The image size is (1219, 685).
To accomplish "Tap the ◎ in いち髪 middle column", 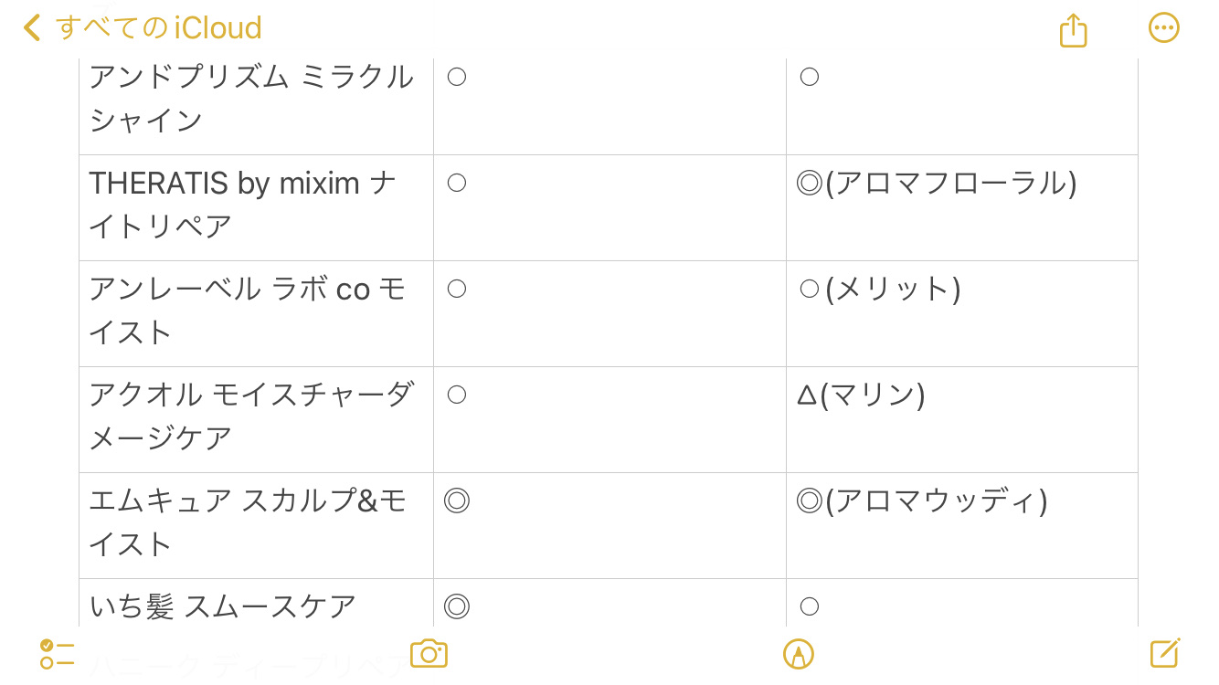I will (x=457, y=606).
